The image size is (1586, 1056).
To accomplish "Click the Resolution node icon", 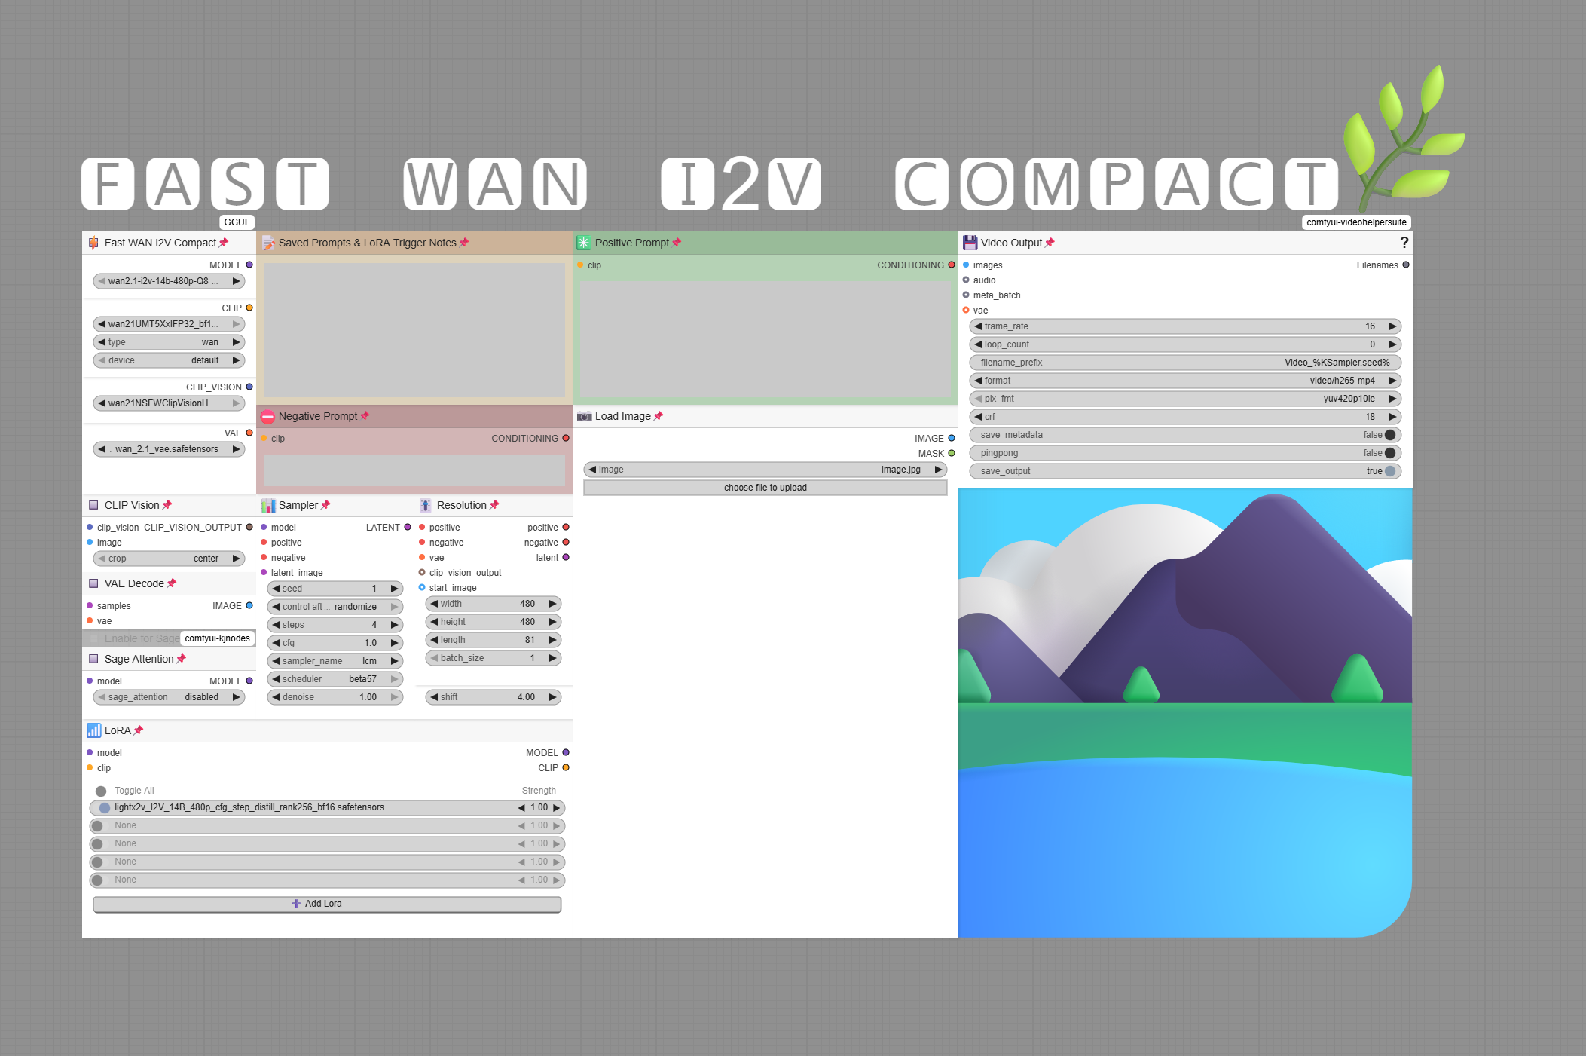I will coord(426,505).
